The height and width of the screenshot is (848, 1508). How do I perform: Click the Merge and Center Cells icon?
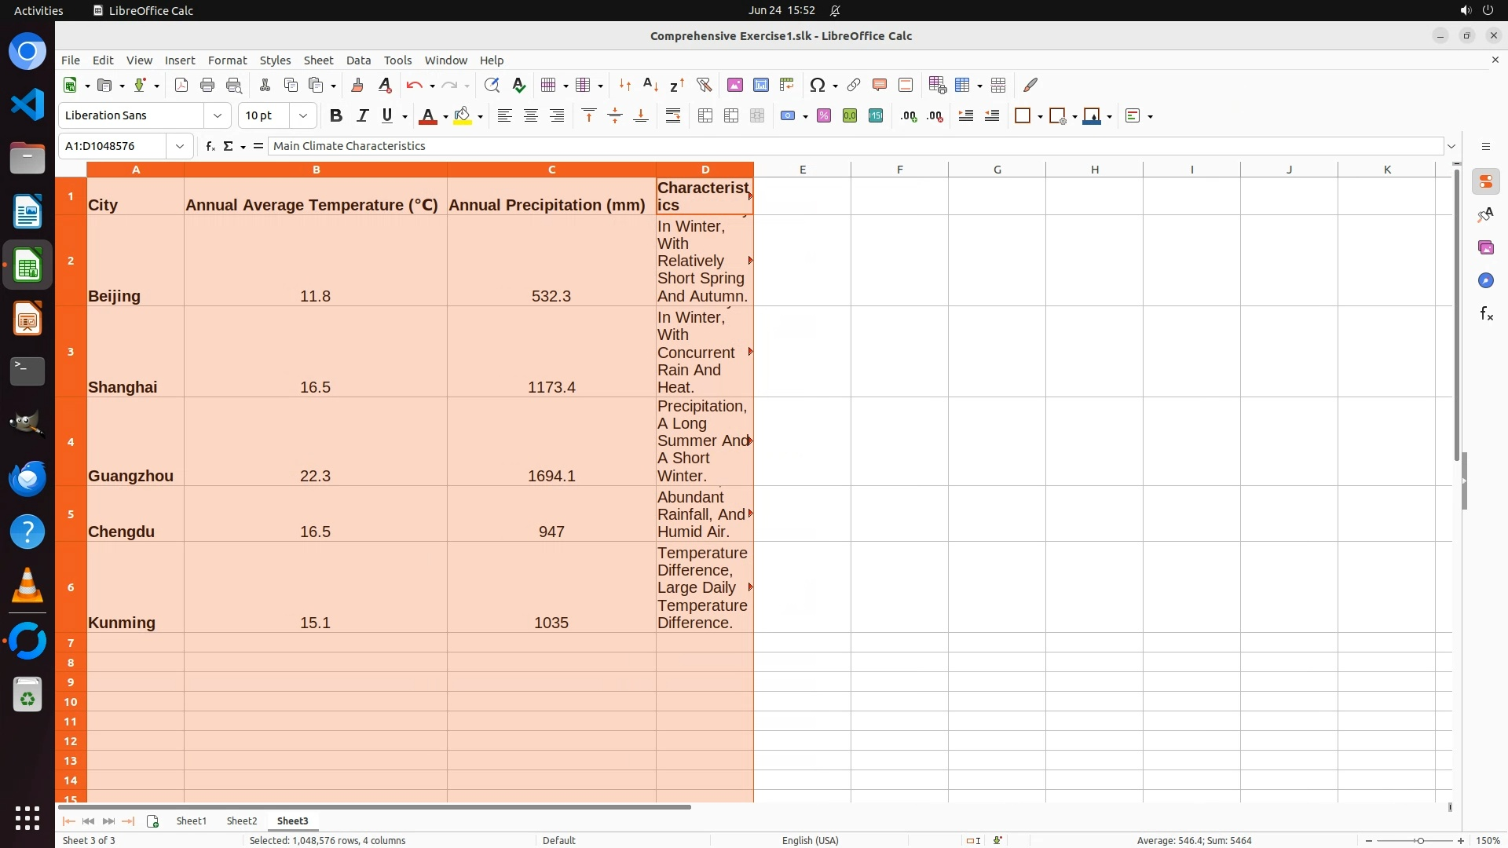click(x=705, y=116)
